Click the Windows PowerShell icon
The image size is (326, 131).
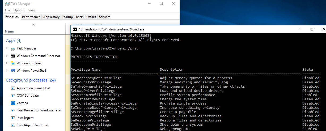(13, 71)
